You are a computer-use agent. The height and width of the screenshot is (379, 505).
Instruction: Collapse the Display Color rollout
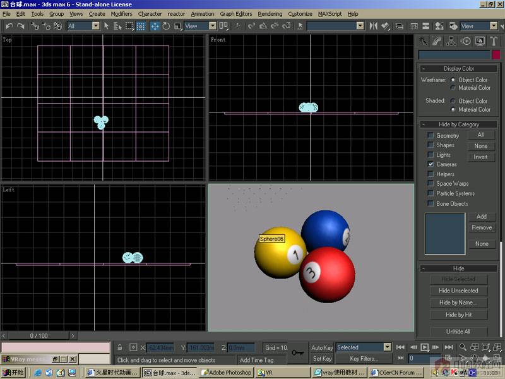click(458, 69)
